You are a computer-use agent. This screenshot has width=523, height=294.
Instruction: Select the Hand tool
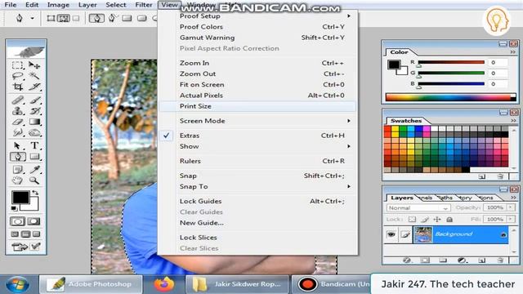[x=17, y=180]
